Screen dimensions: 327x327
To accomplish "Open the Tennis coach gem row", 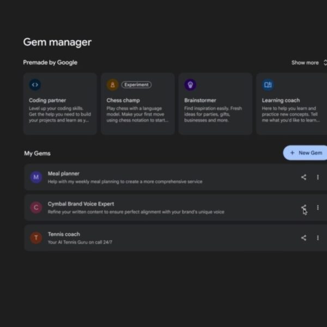I will click(x=163, y=238).
